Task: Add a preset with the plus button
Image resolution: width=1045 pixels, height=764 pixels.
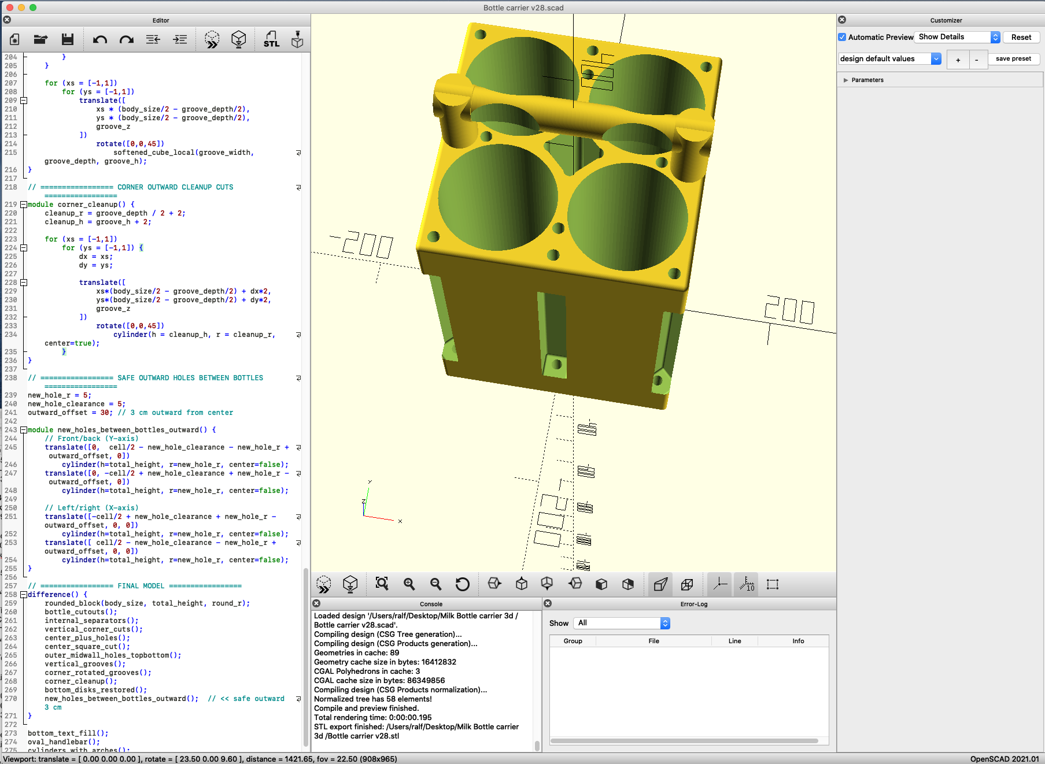Action: click(x=958, y=60)
